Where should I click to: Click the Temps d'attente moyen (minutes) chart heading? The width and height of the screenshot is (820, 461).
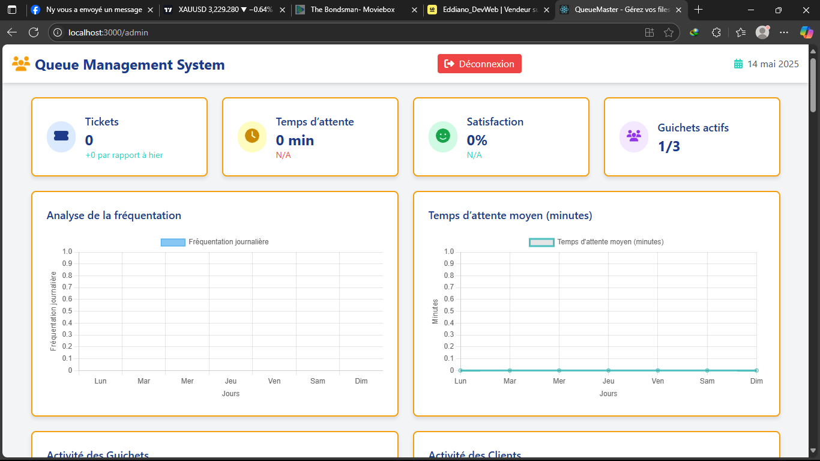pyautogui.click(x=510, y=215)
